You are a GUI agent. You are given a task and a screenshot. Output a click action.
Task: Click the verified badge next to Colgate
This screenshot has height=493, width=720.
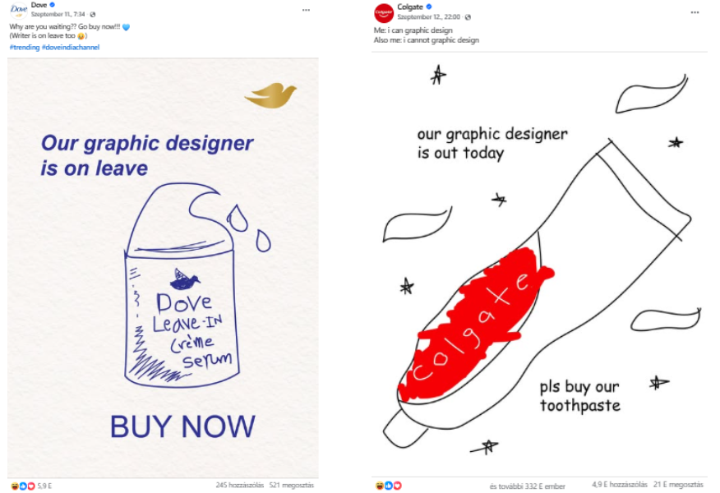coord(429,7)
